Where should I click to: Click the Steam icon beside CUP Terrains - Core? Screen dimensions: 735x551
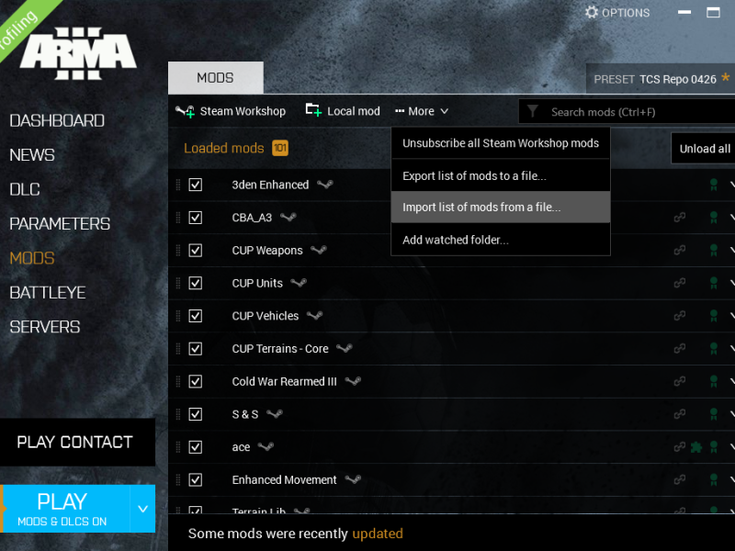pyautogui.click(x=344, y=349)
